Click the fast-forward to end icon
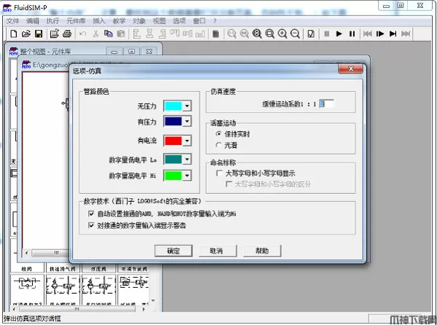 pyautogui.click(x=406, y=34)
